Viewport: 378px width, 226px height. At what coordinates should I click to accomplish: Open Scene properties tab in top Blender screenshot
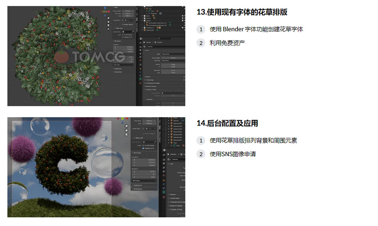(140, 57)
